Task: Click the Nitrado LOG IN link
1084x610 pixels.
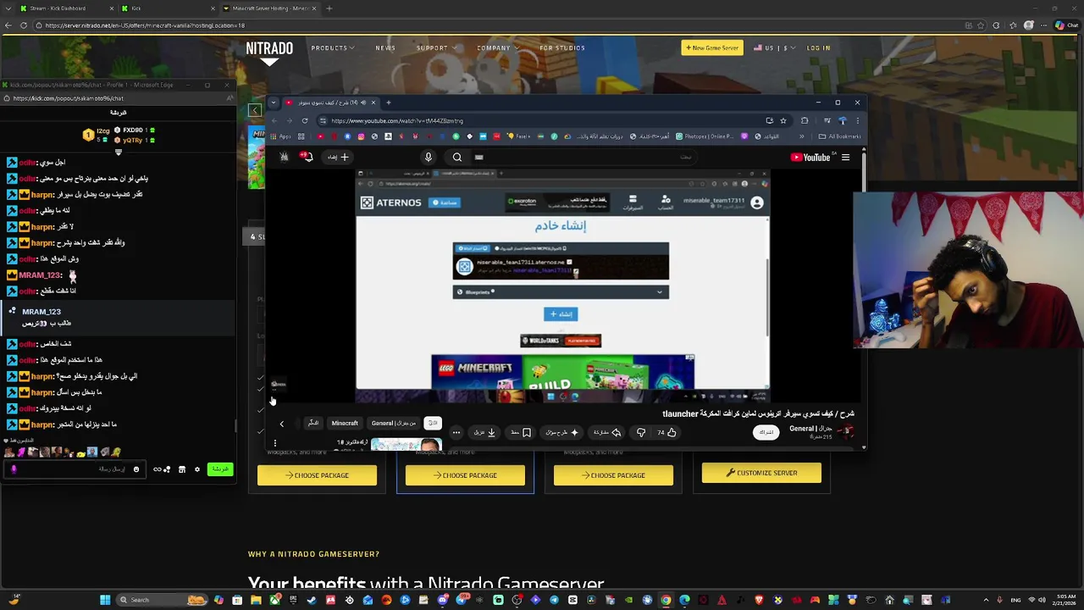Action: tap(818, 47)
